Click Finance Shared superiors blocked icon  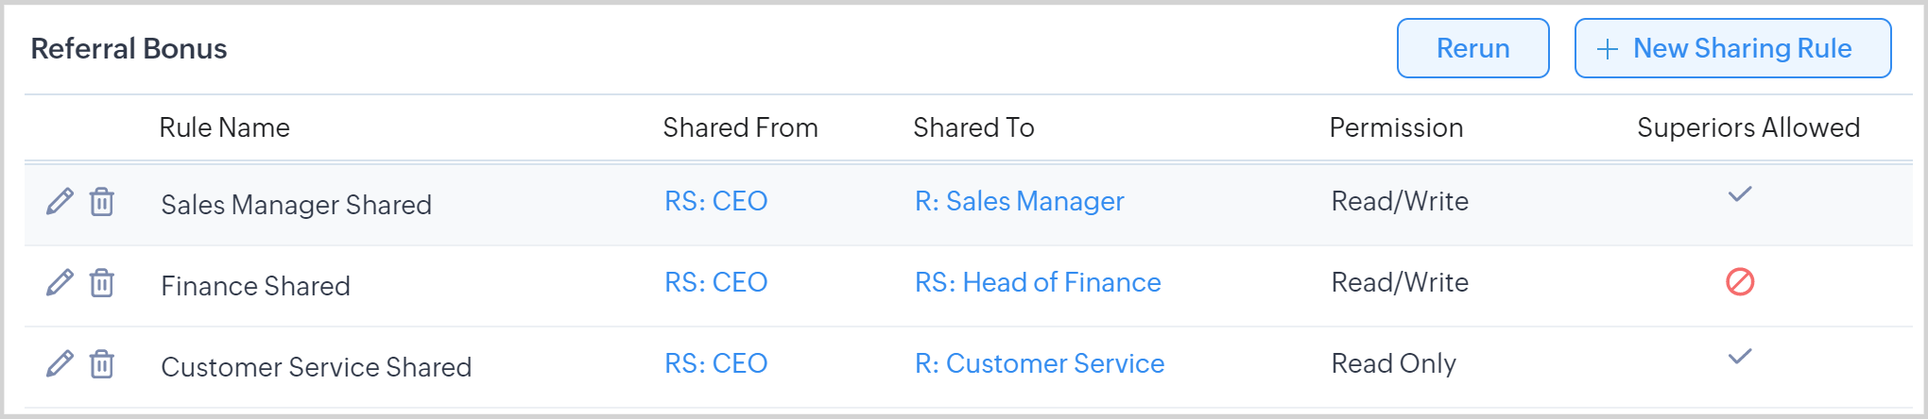point(1740,281)
